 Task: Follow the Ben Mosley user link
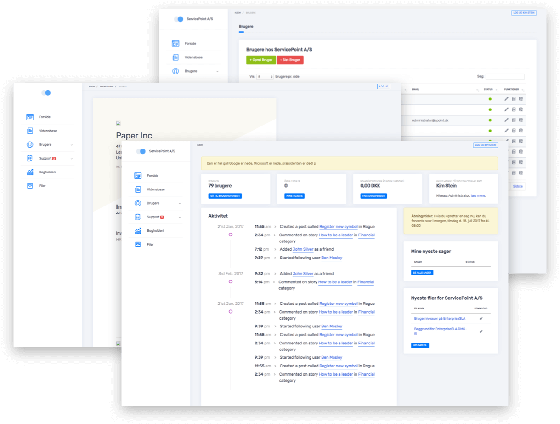[332, 258]
